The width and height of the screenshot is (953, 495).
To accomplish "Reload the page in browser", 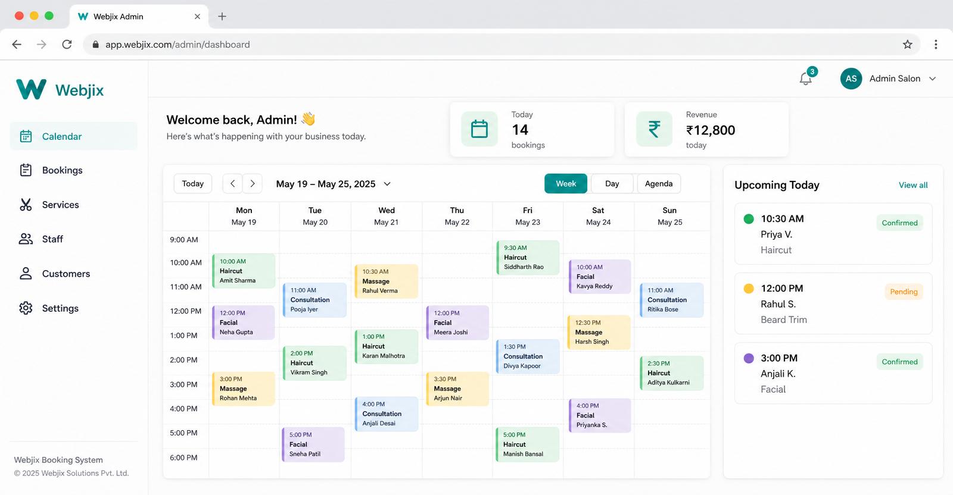I will click(x=67, y=45).
